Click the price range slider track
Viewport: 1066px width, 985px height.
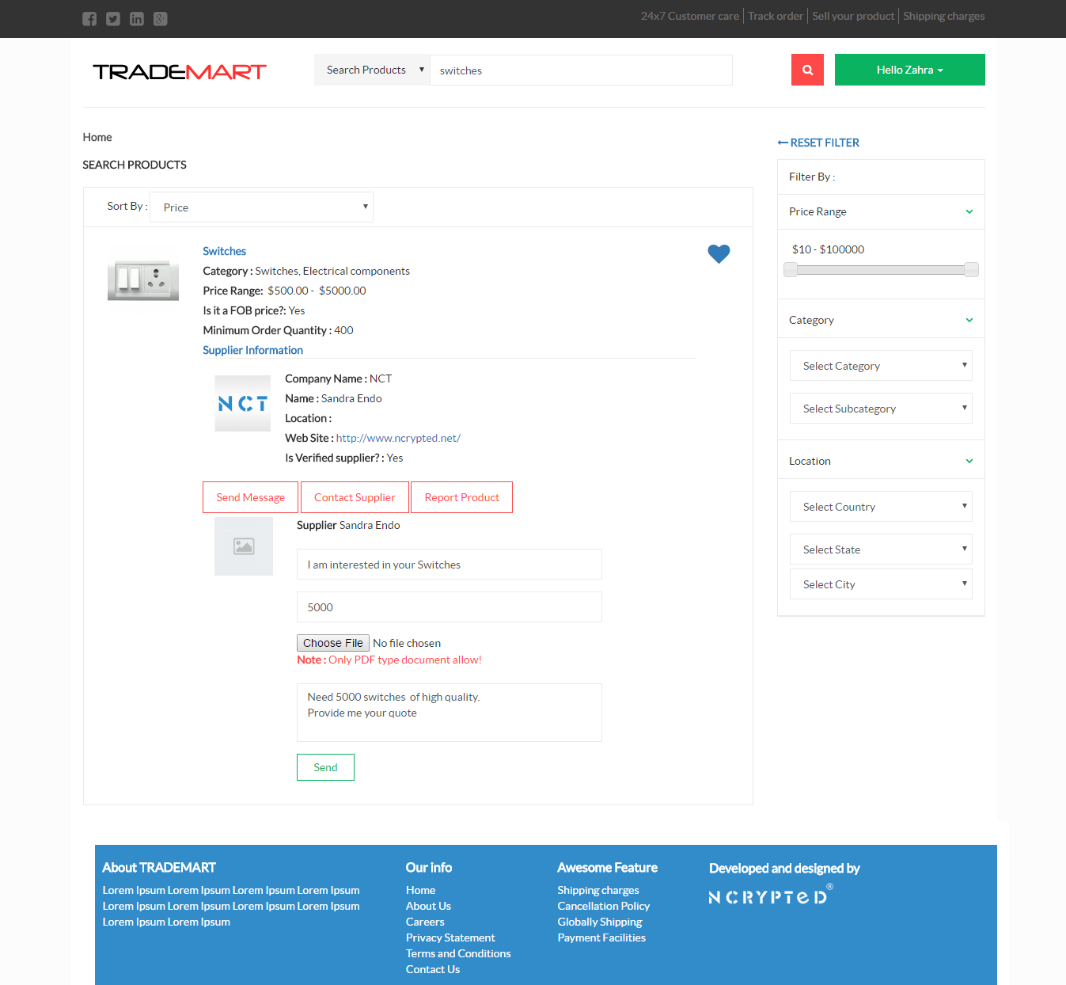point(881,270)
